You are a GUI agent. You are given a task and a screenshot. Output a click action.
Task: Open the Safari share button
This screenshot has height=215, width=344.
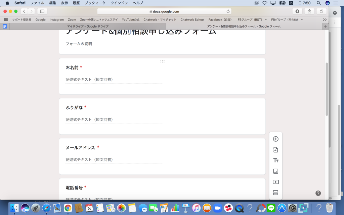(309, 11)
